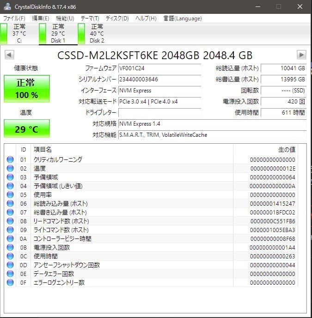Click raw value 0000000000064
The image size is (312, 318).
pos(273,177)
